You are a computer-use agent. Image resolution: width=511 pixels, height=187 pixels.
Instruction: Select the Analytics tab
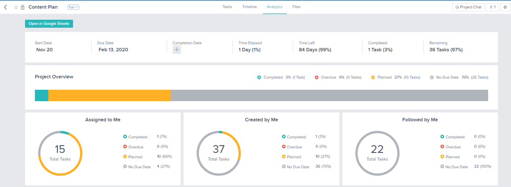275,7
